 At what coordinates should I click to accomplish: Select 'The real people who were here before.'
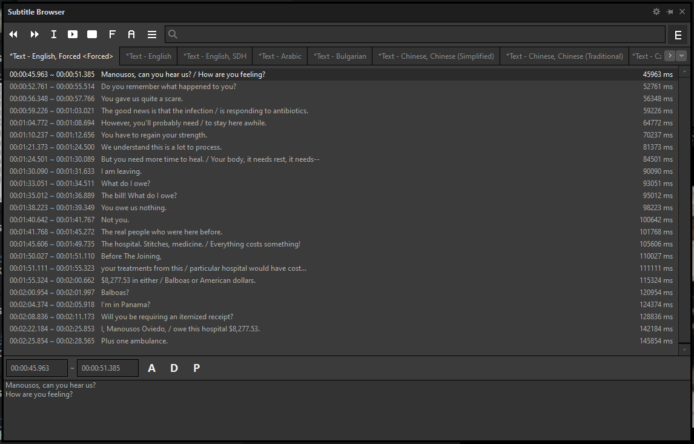(x=341, y=231)
